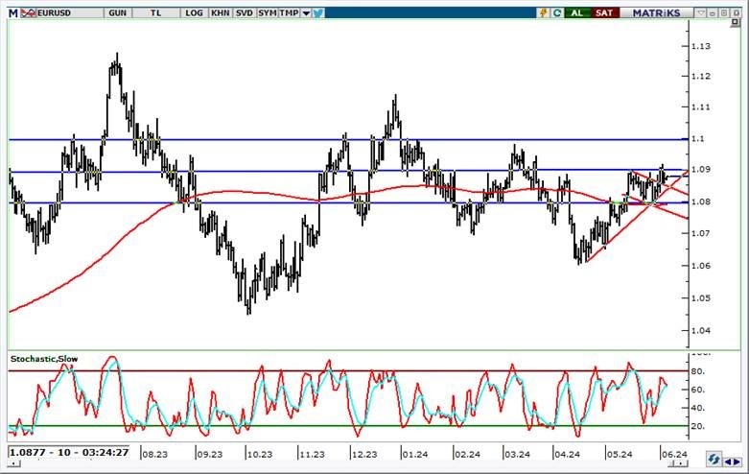Image resolution: width=749 pixels, height=474 pixels.
Task: Toggle the KHN option
Action: pyautogui.click(x=220, y=12)
